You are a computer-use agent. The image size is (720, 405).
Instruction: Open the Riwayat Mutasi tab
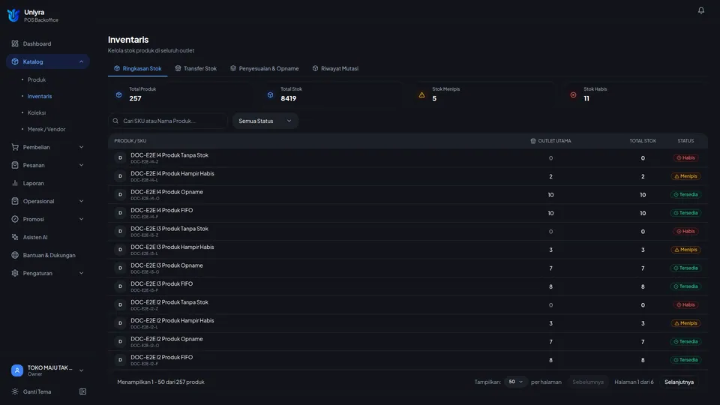tap(335, 68)
